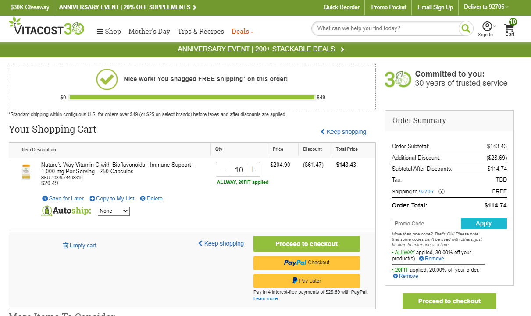This screenshot has width=531, height=316.
Task: Open the shopping cart icon
Action: click(510, 28)
